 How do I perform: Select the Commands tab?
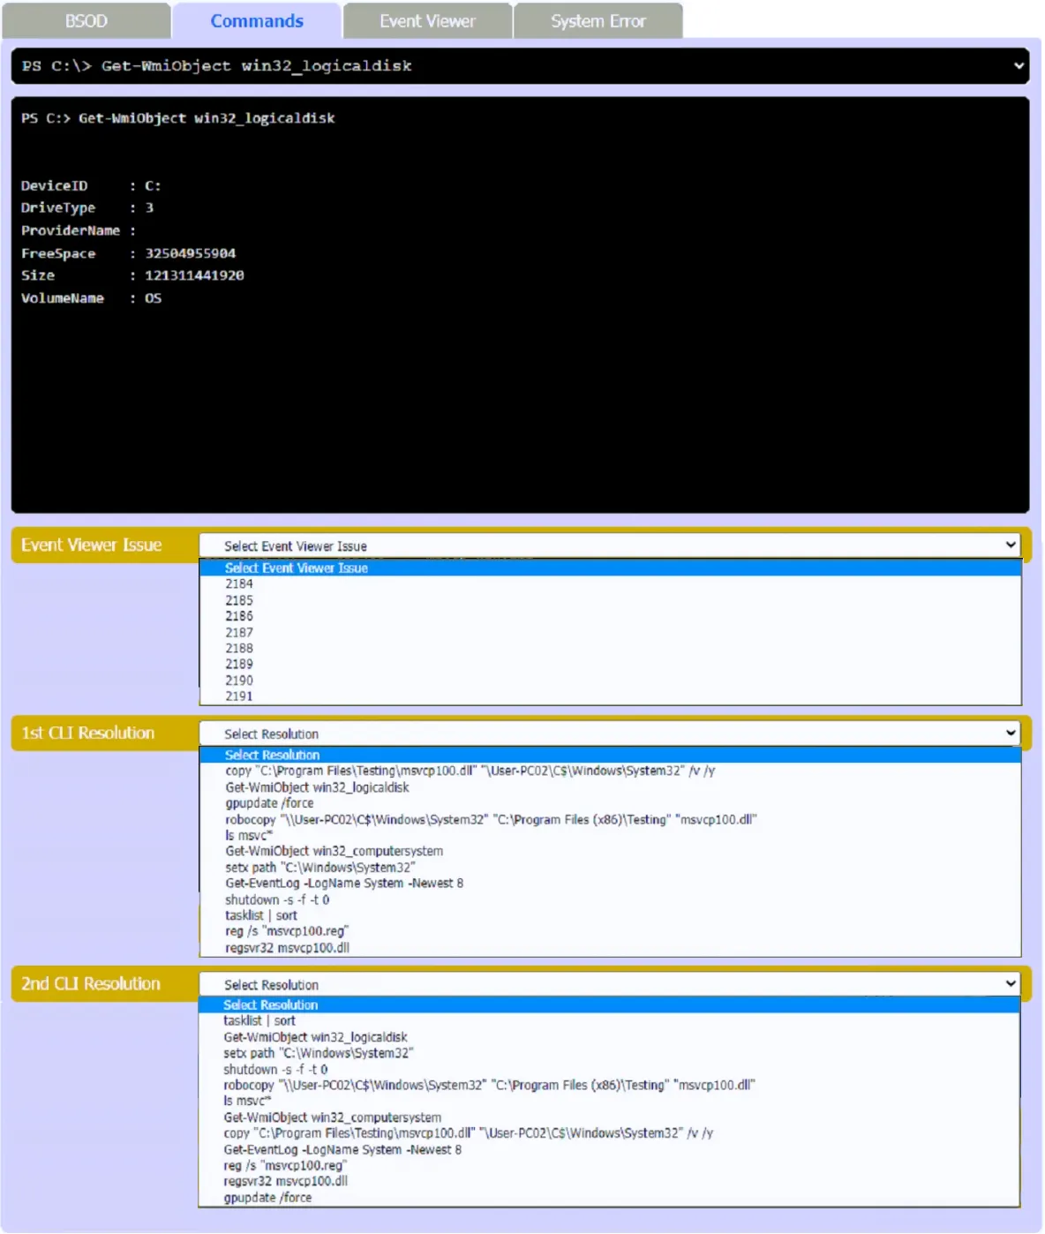click(x=257, y=21)
